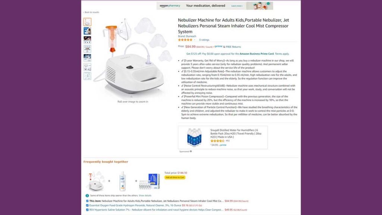Click the Add all three to Cart button
Viewport: 382px width, 215px height.
tap(175, 177)
